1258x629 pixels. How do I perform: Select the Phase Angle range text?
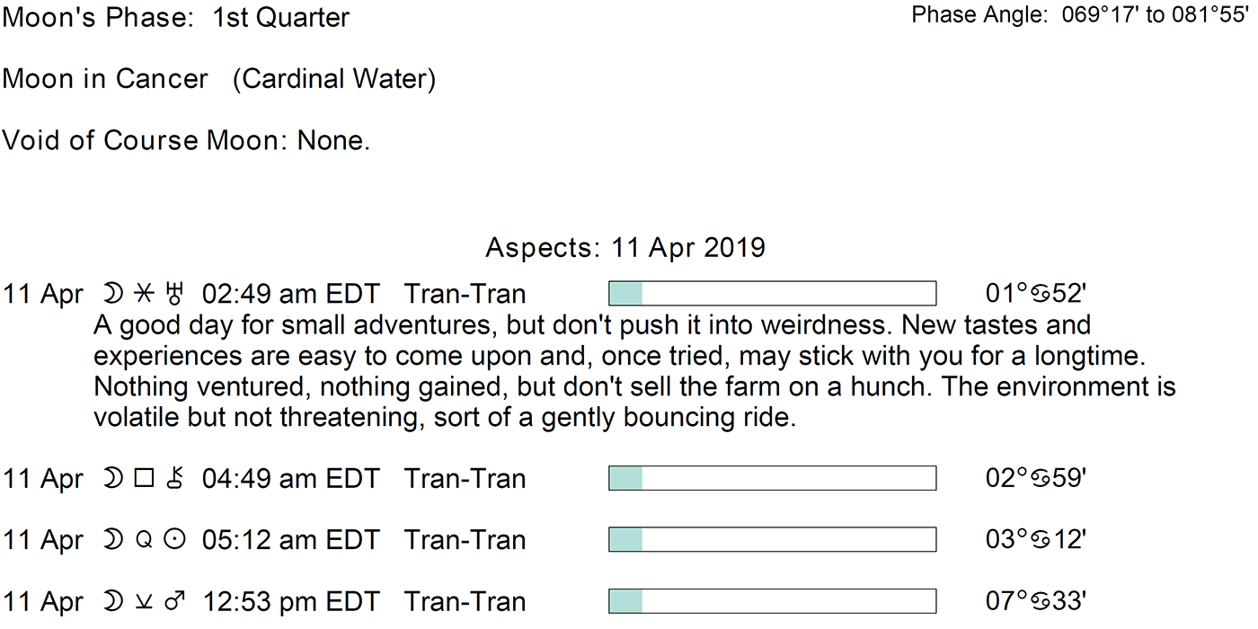[x=1078, y=15]
